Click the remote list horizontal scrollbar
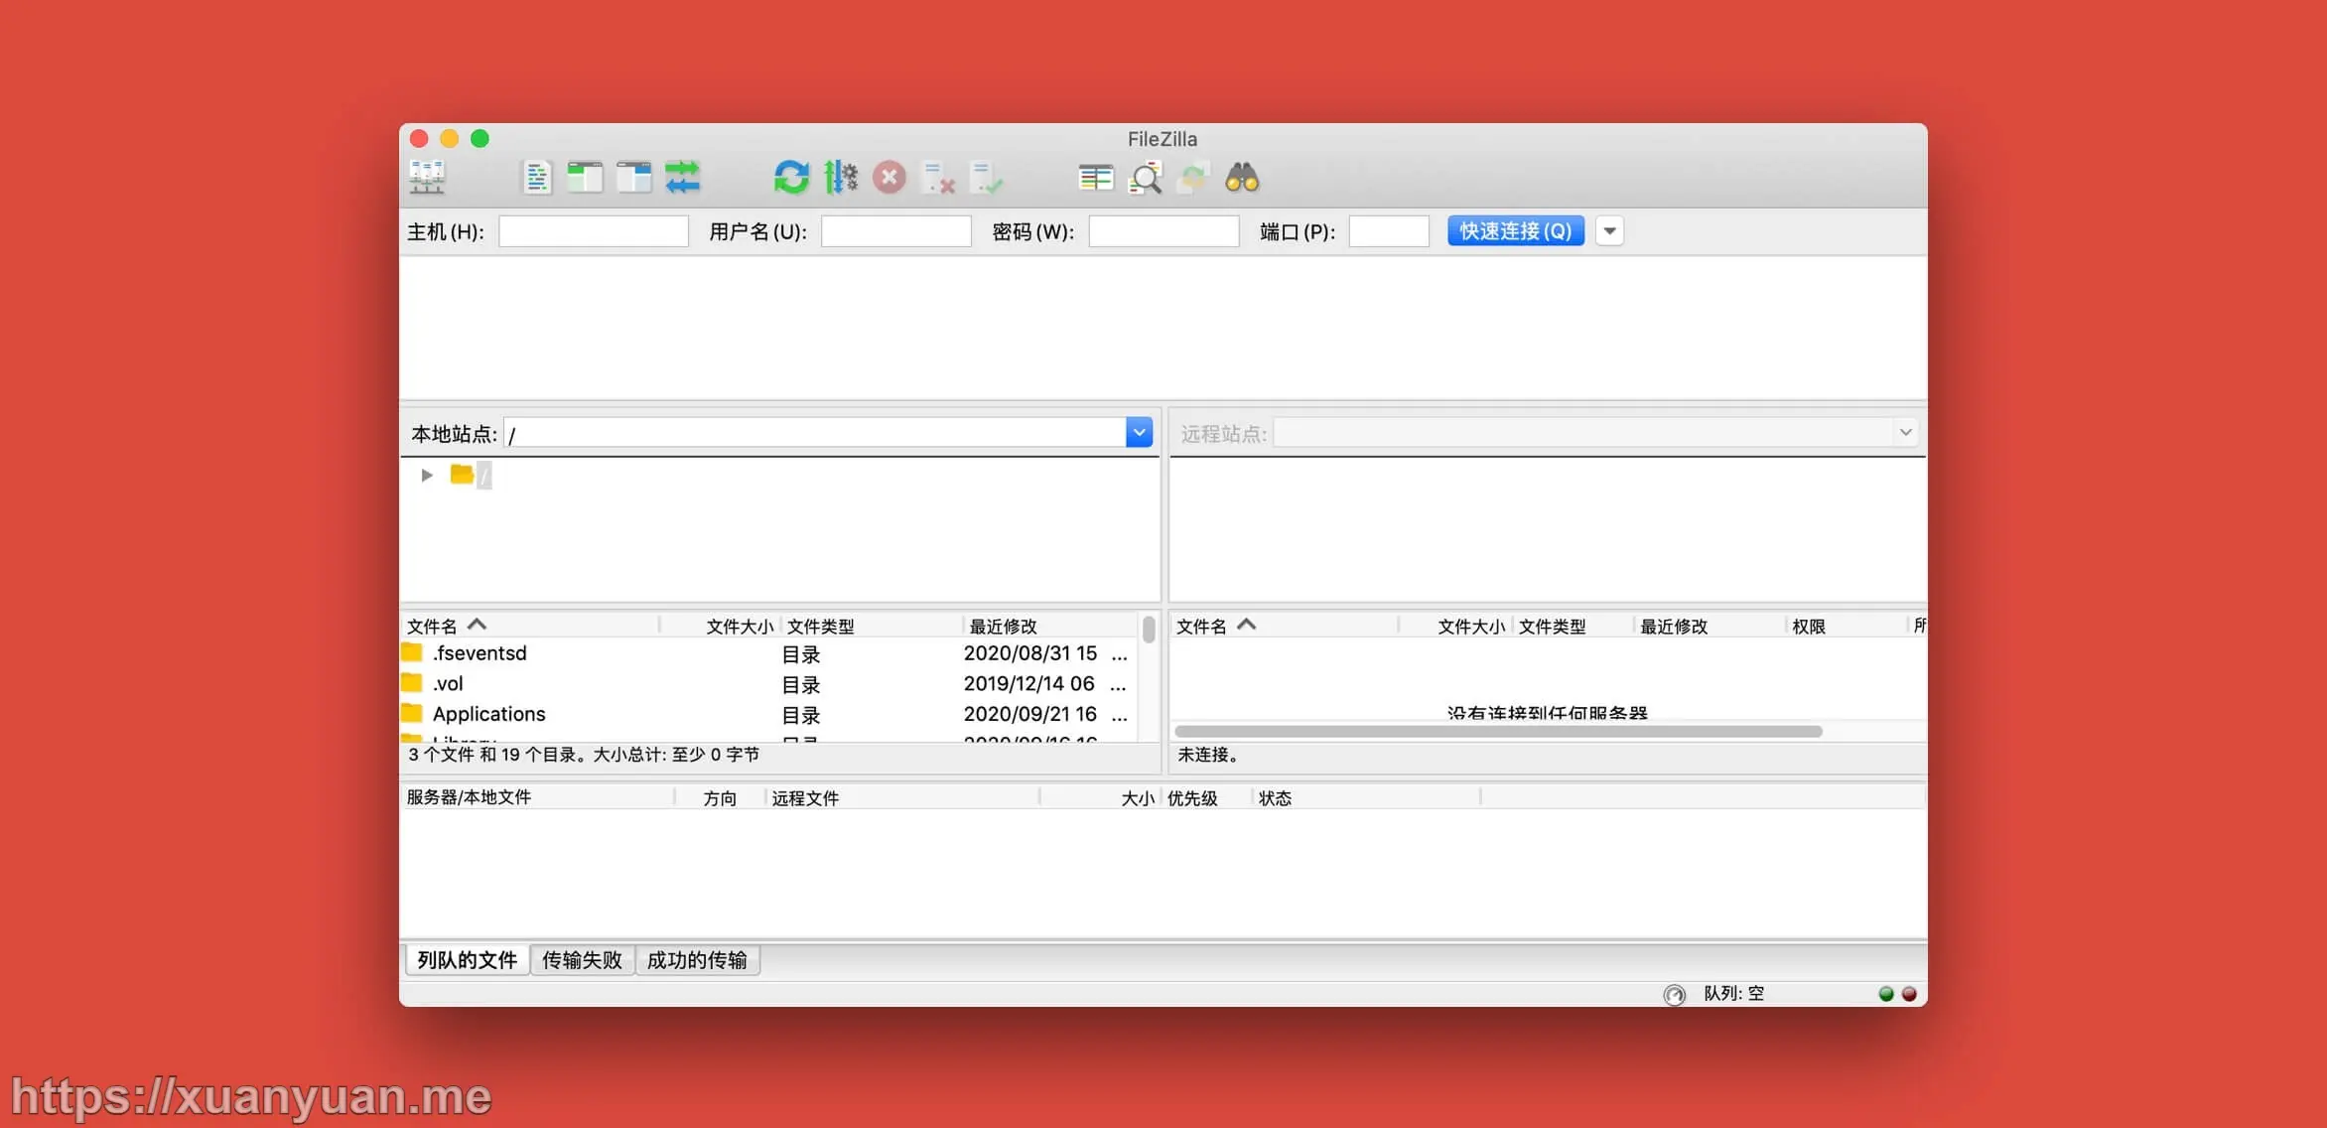Screen dimensions: 2327x1128 point(1498,732)
